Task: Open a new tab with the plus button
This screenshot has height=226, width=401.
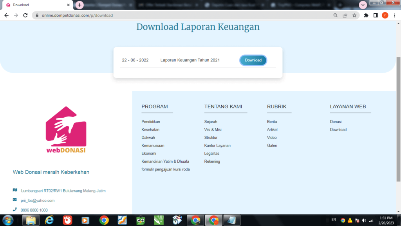Action: coord(79,5)
